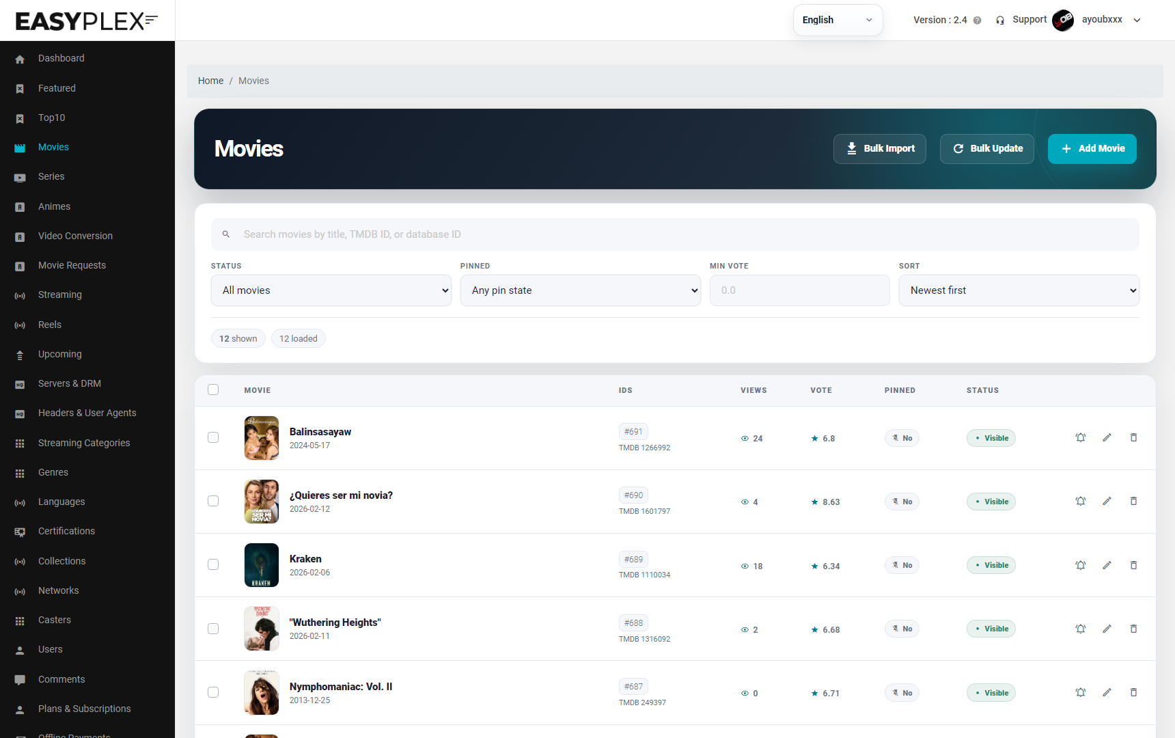Click the Support headset icon
This screenshot has width=1175, height=738.
point(1000,20)
